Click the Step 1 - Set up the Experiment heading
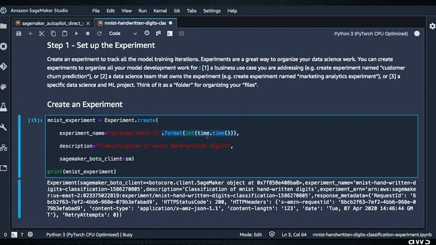Screen dimensions: 436x245 (101, 46)
